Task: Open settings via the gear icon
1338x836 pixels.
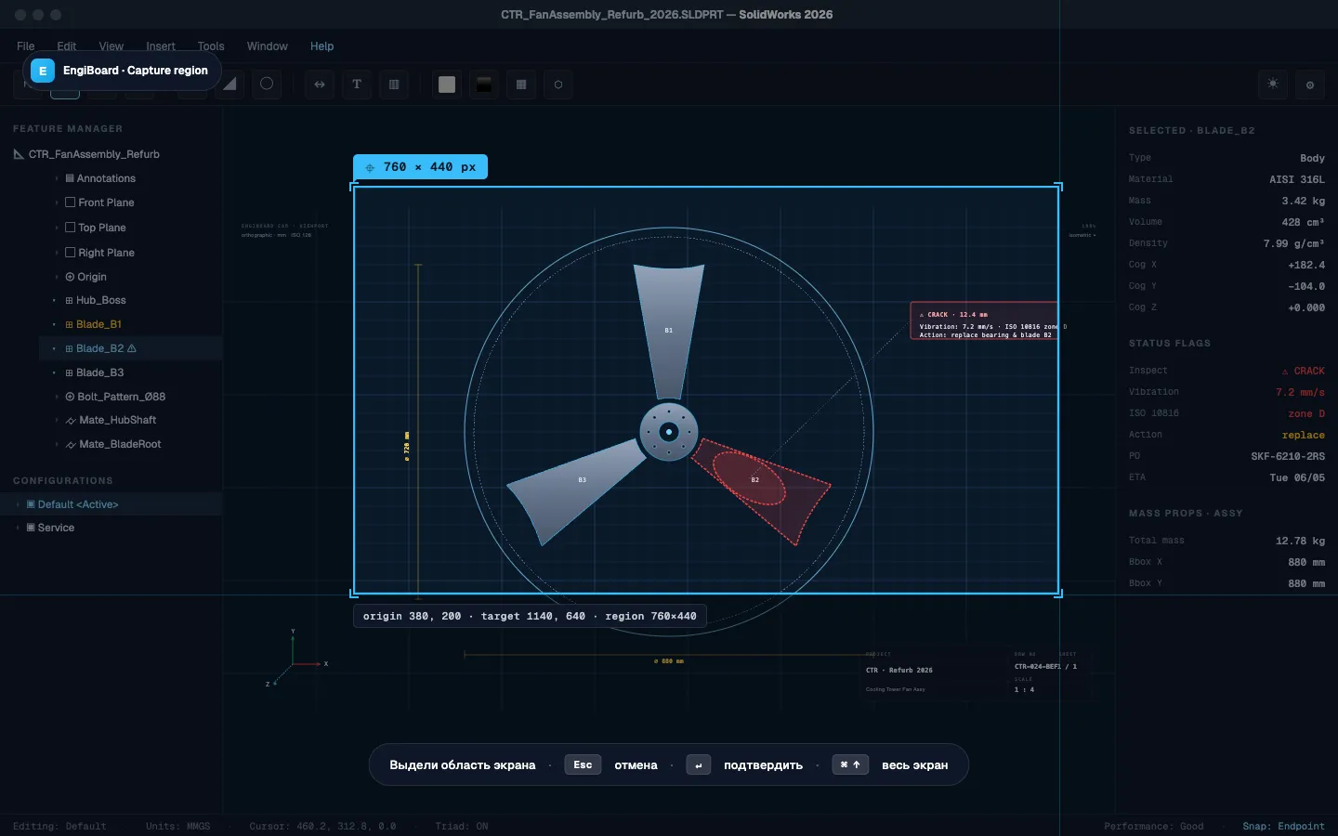Action: [x=1310, y=85]
